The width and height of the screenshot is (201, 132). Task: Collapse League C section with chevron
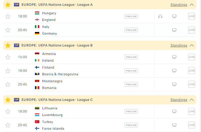click(191, 100)
